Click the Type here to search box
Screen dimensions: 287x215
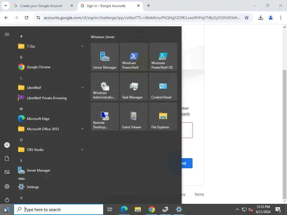[59, 209]
